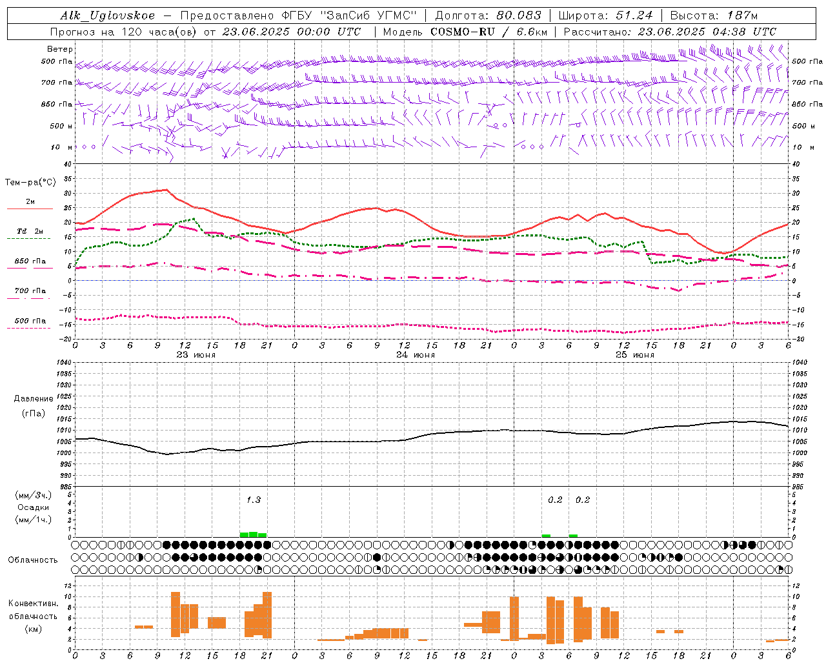Click the precipitation value 1.3
Screen dimensions: 826x661
[x=254, y=500]
